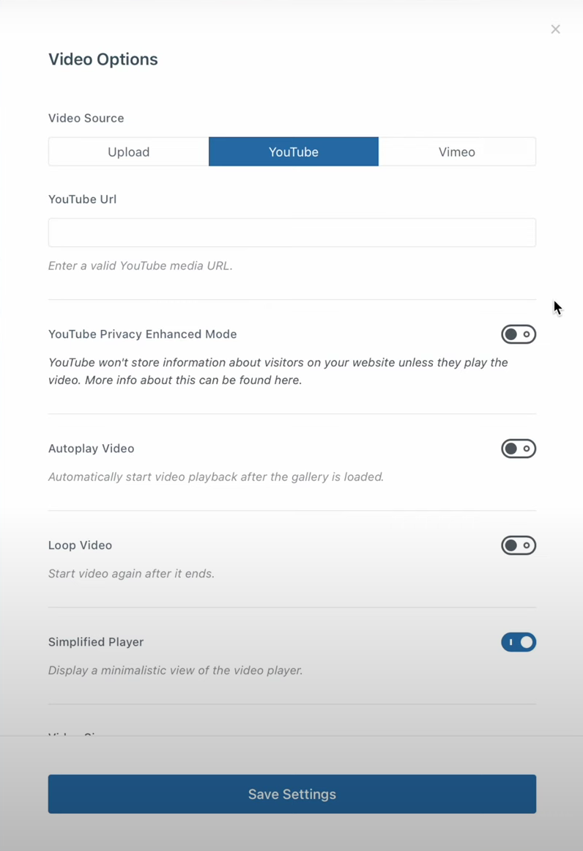Open the 'here' privacy info link
Viewport: 583px width, 851px height.
[286, 380]
